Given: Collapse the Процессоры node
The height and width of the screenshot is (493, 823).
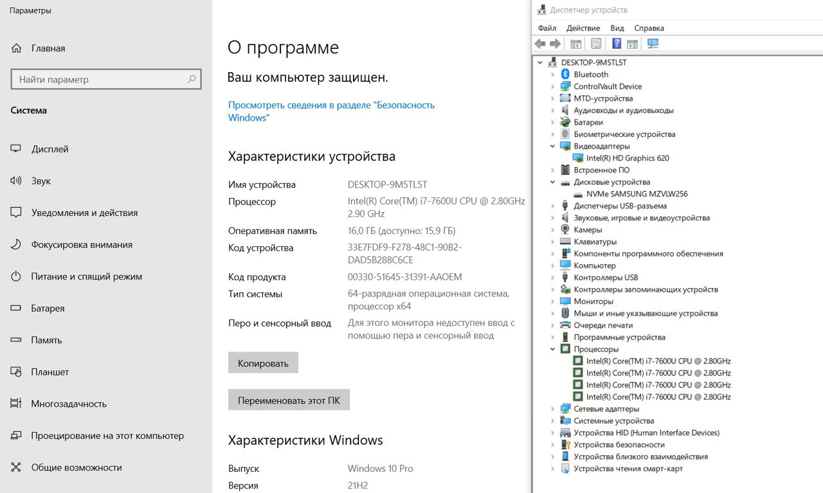Looking at the screenshot, I should coord(552,349).
